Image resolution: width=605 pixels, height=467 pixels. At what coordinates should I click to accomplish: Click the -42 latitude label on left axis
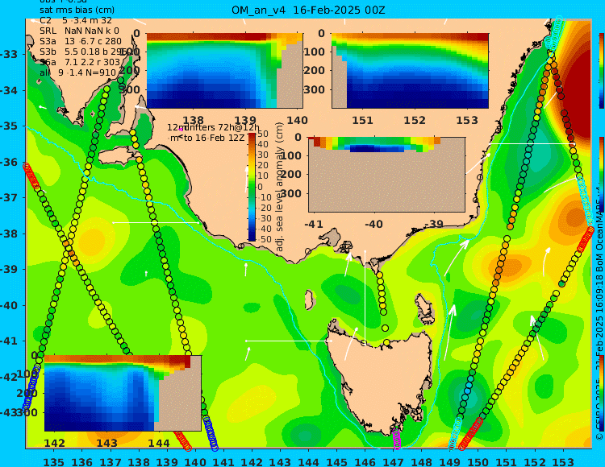click(x=9, y=377)
